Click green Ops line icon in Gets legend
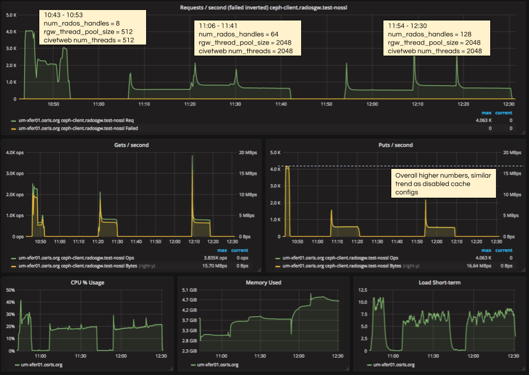This screenshot has width=529, height=375. coord(14,258)
